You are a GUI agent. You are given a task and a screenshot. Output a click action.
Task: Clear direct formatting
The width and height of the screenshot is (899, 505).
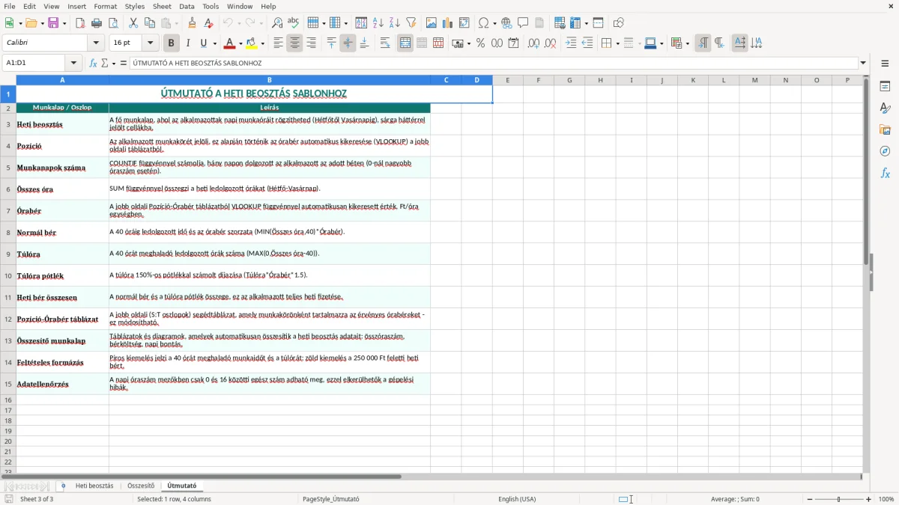(x=209, y=23)
